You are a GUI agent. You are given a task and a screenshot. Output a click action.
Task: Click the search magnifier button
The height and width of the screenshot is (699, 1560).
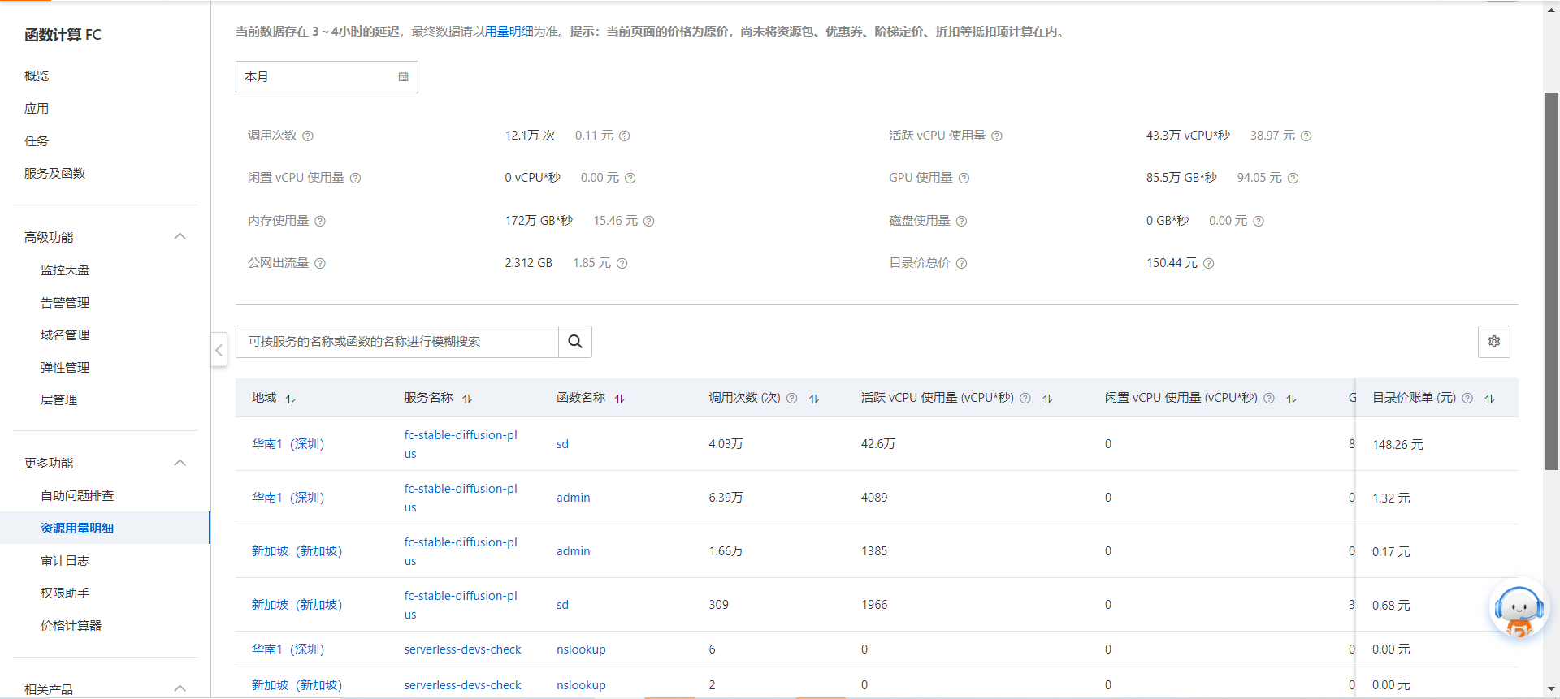coord(575,342)
